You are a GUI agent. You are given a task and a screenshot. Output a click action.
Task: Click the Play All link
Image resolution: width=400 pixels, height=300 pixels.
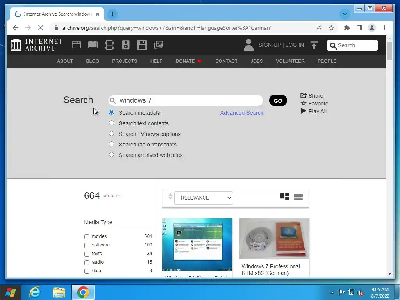point(314,111)
